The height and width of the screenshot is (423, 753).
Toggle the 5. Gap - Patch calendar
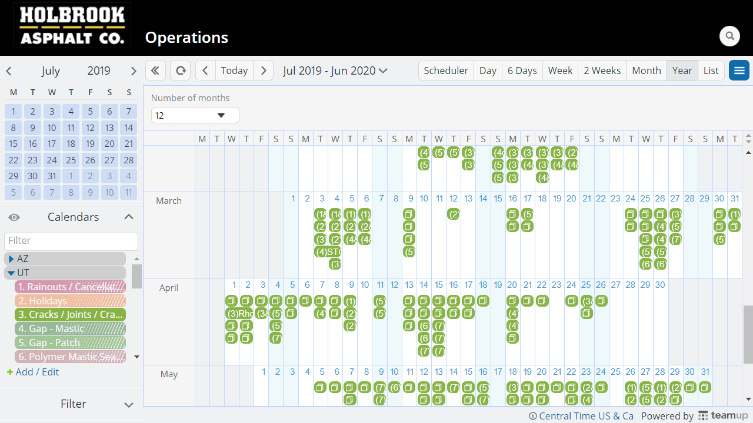pos(71,343)
